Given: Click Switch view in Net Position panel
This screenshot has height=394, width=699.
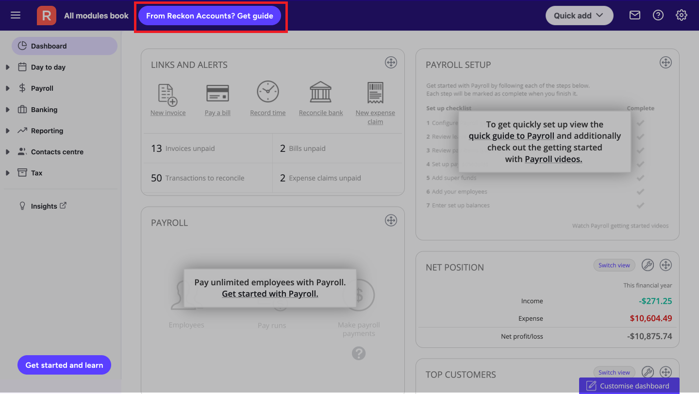Looking at the screenshot, I should [x=614, y=265].
